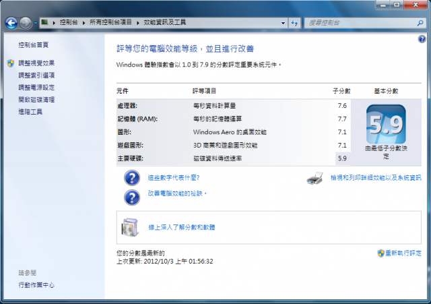The image size is (431, 304).
Task: Close the window with red X
Action: pyautogui.click(x=416, y=5)
